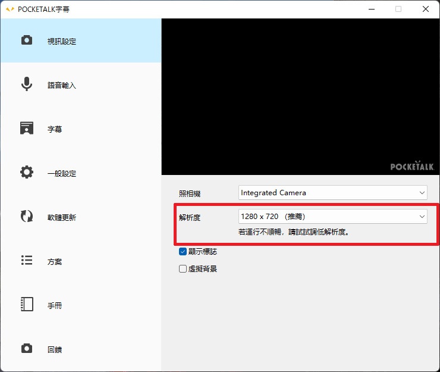
Task: Click the subtitle icon for 字幕
Action: (27, 129)
